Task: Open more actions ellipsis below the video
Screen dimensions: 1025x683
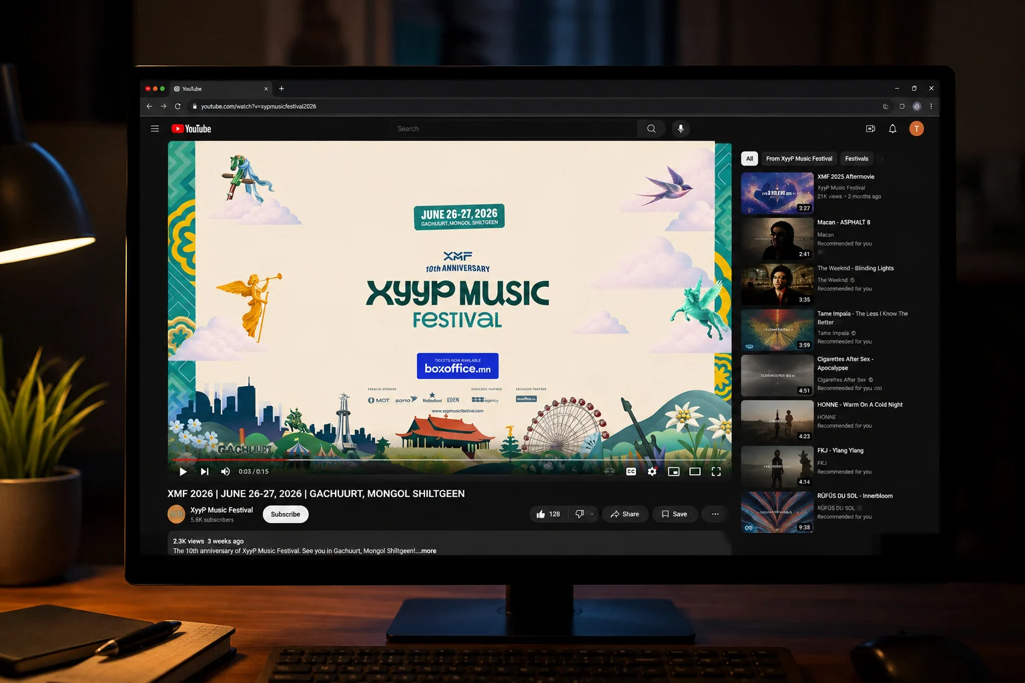Action: pyautogui.click(x=715, y=514)
